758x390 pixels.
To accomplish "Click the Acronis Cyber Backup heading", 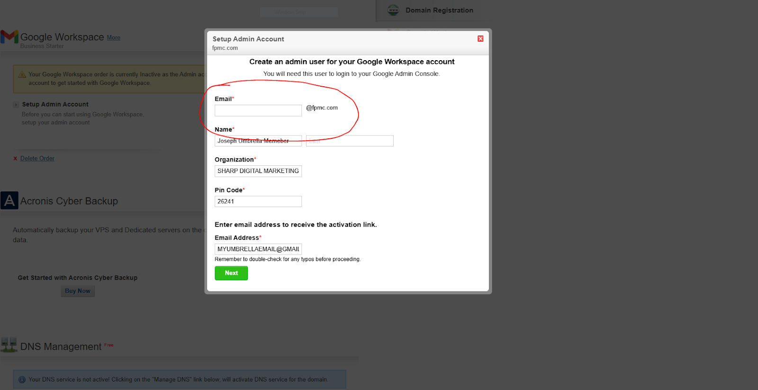I will (x=69, y=201).
